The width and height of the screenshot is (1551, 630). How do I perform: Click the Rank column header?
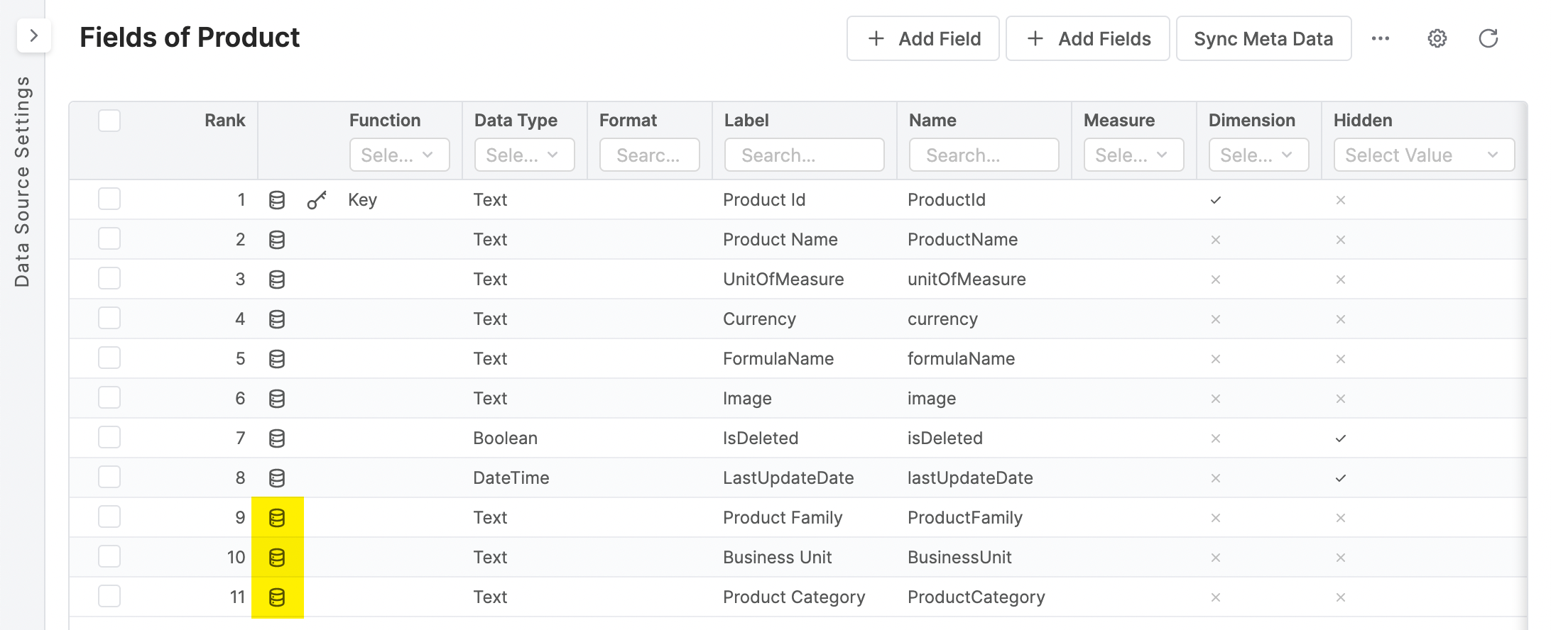(225, 121)
